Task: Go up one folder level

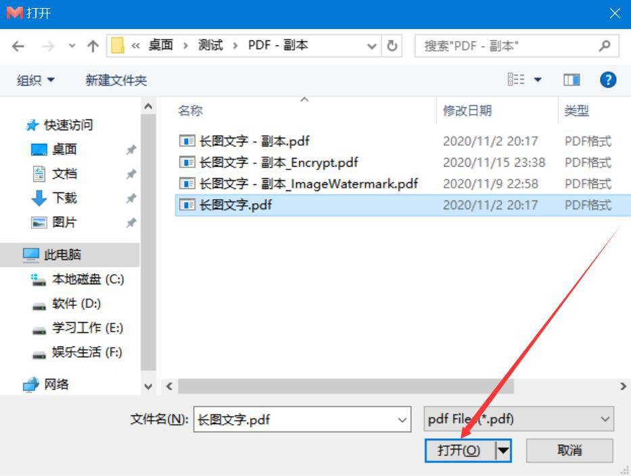Action: pos(93,46)
